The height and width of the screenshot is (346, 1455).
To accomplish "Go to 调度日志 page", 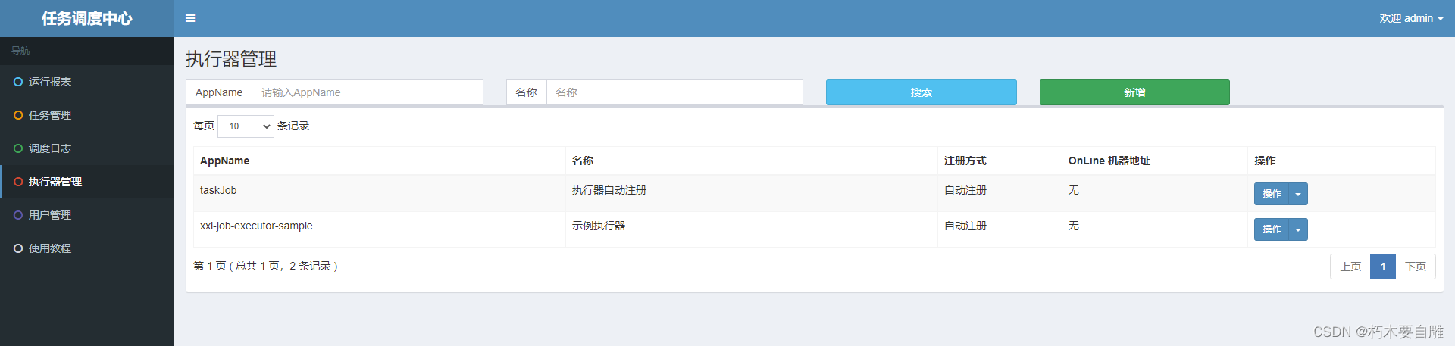I will pos(87,148).
